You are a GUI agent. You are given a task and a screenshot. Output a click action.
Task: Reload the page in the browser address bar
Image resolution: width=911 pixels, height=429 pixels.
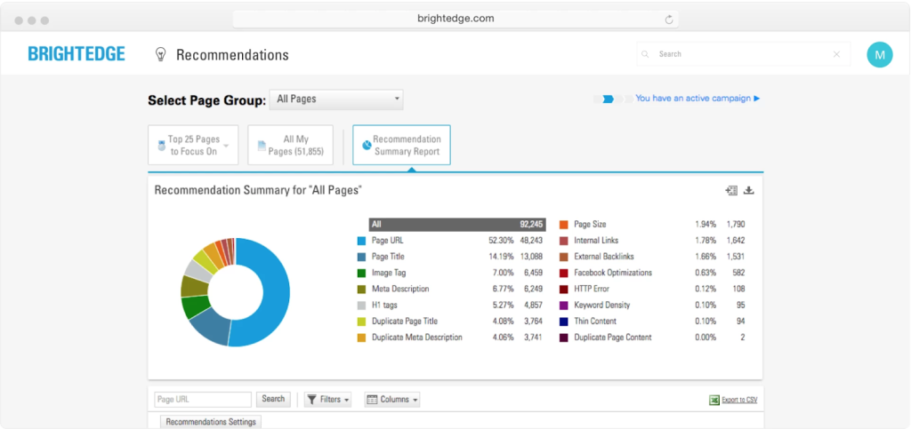pos(669,20)
